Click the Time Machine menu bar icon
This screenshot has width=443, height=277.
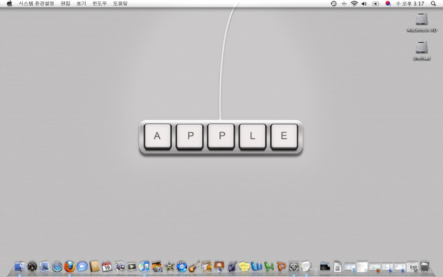(x=334, y=3)
